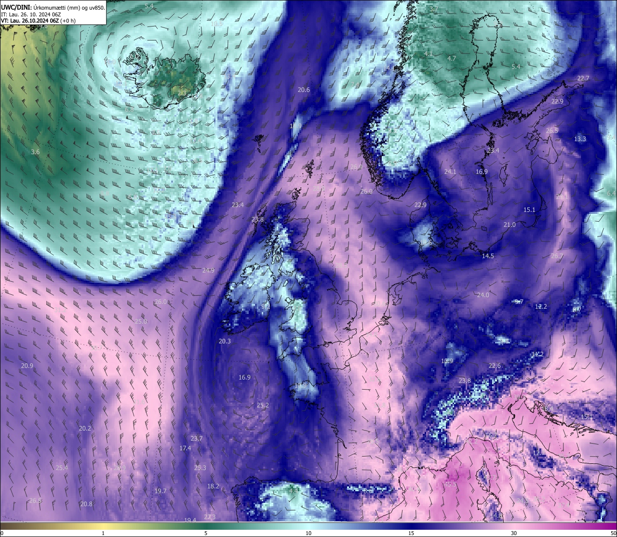Click the 25.2 value label

(x=263, y=406)
